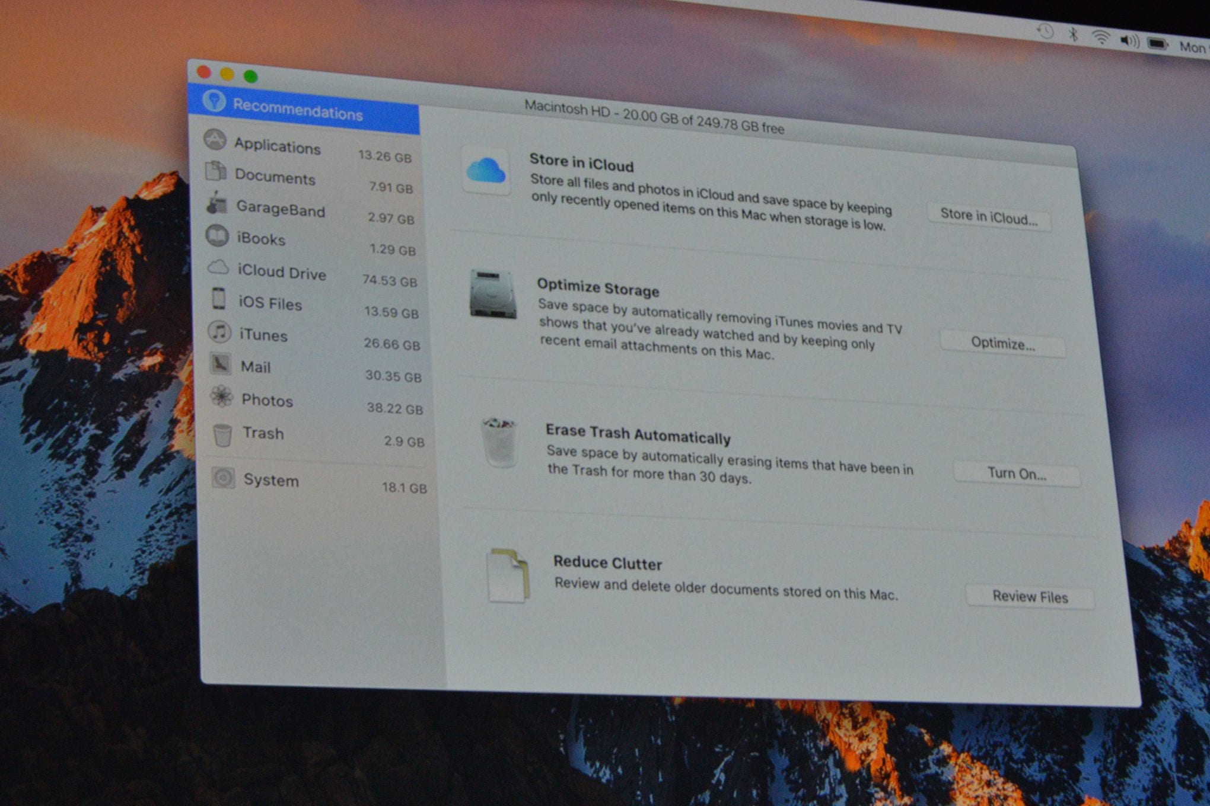Click the Reduce Clutter heading
Viewport: 1210px width, 806px height.
[x=607, y=562]
